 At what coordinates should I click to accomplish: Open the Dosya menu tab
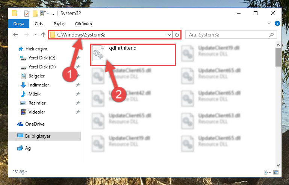19,24
